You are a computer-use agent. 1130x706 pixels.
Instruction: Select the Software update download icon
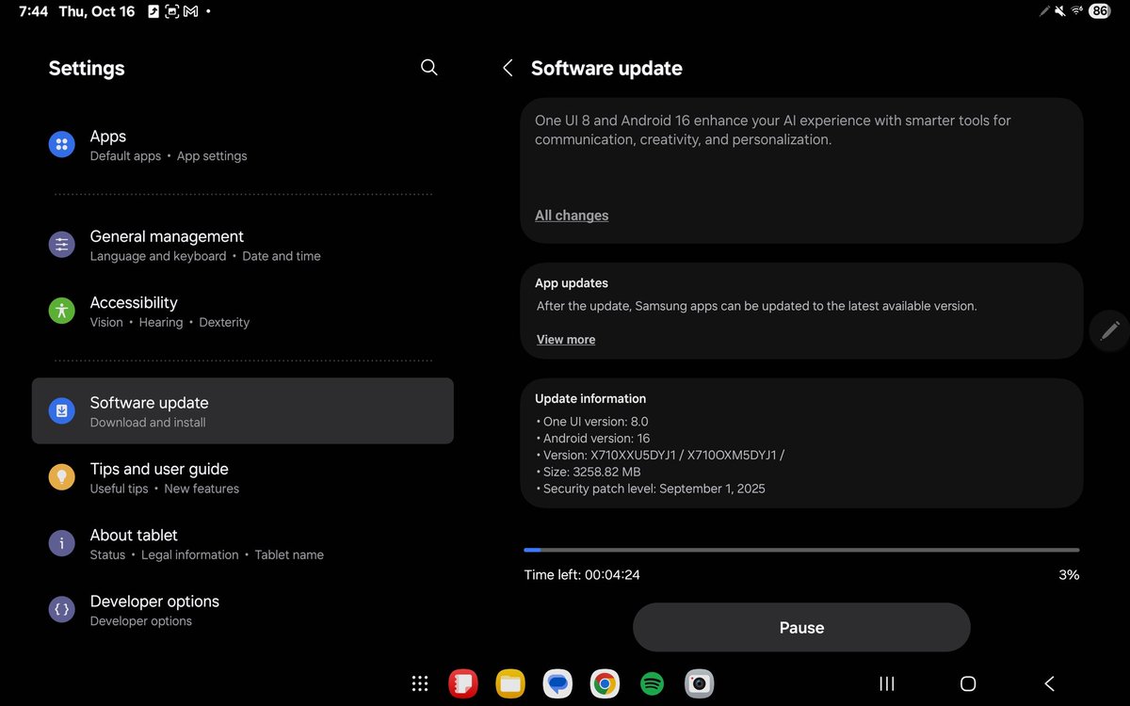coord(61,410)
